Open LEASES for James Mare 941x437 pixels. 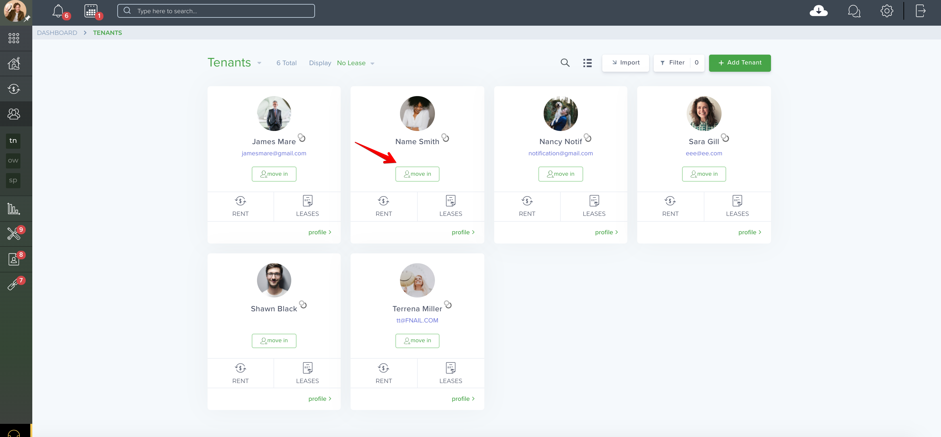point(307,206)
